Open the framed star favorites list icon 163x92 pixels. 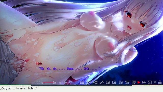(x=66, y=82)
